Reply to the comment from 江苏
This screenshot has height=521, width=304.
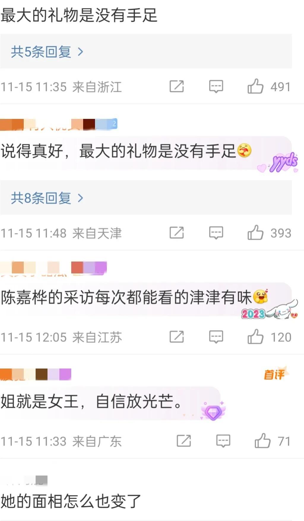[x=216, y=337]
